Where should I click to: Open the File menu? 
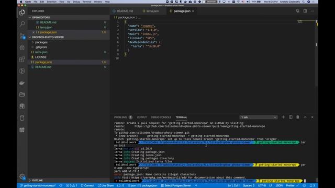click(36, 2)
